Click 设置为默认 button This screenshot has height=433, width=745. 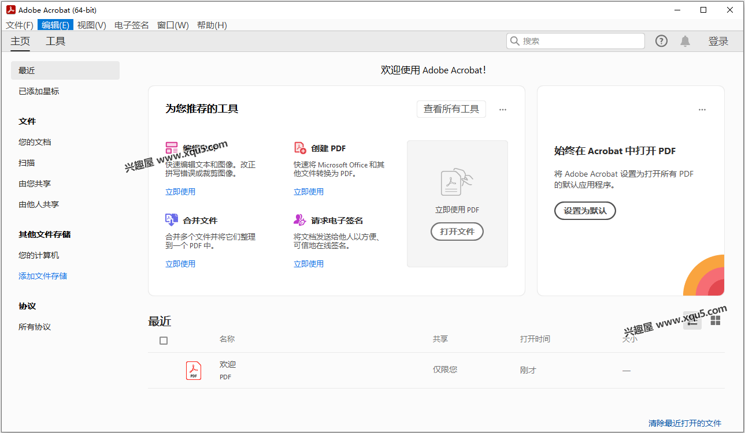pos(585,211)
